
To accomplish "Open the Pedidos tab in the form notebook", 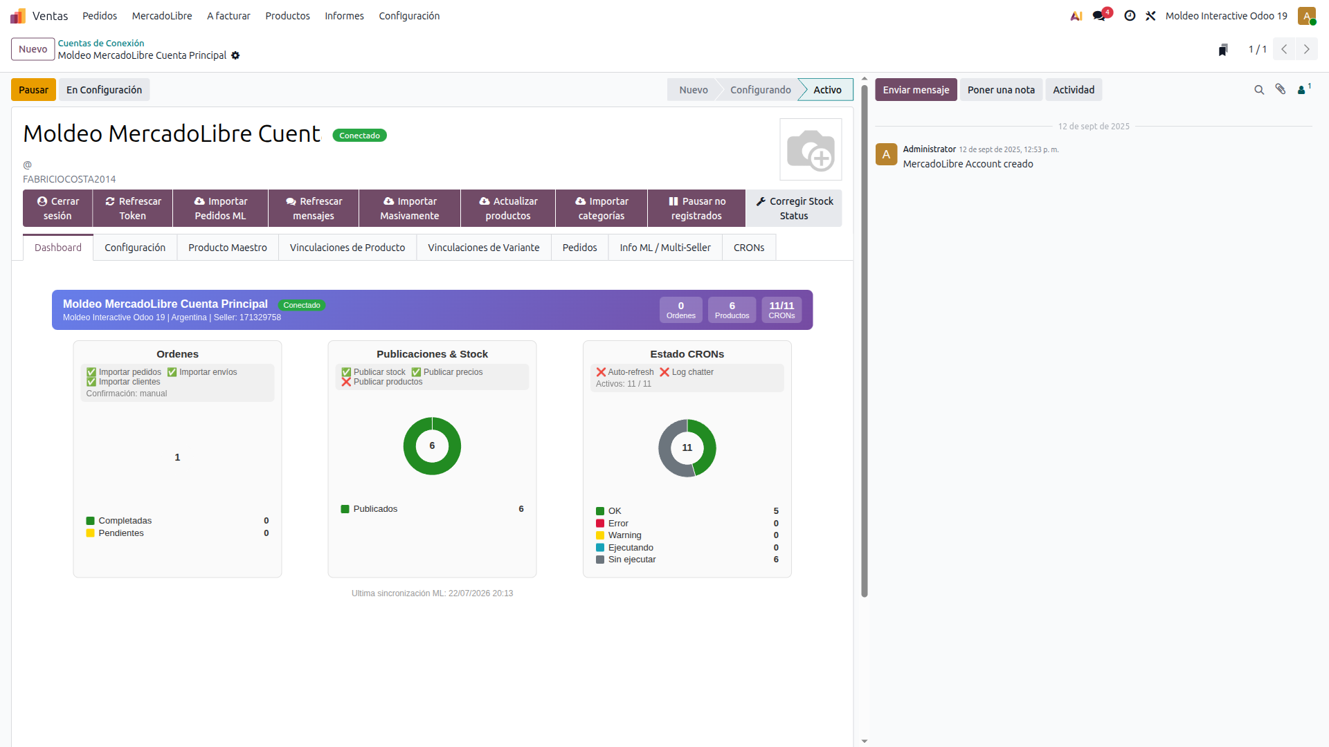I will (x=580, y=248).
